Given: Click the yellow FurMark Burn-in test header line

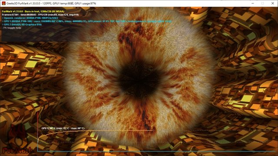Looking at the screenshot, I should tap(33, 11).
